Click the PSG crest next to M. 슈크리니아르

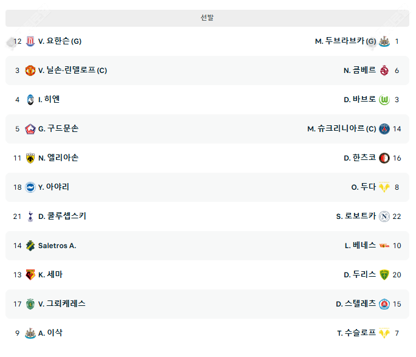click(x=384, y=129)
